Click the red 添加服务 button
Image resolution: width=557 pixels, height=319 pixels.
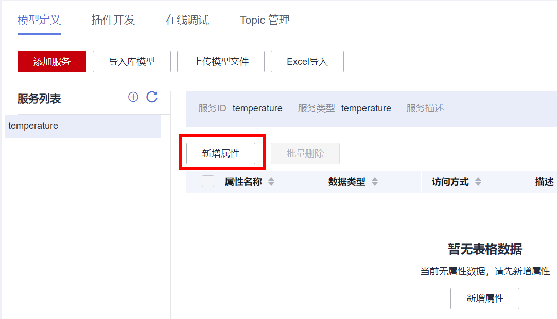click(52, 62)
